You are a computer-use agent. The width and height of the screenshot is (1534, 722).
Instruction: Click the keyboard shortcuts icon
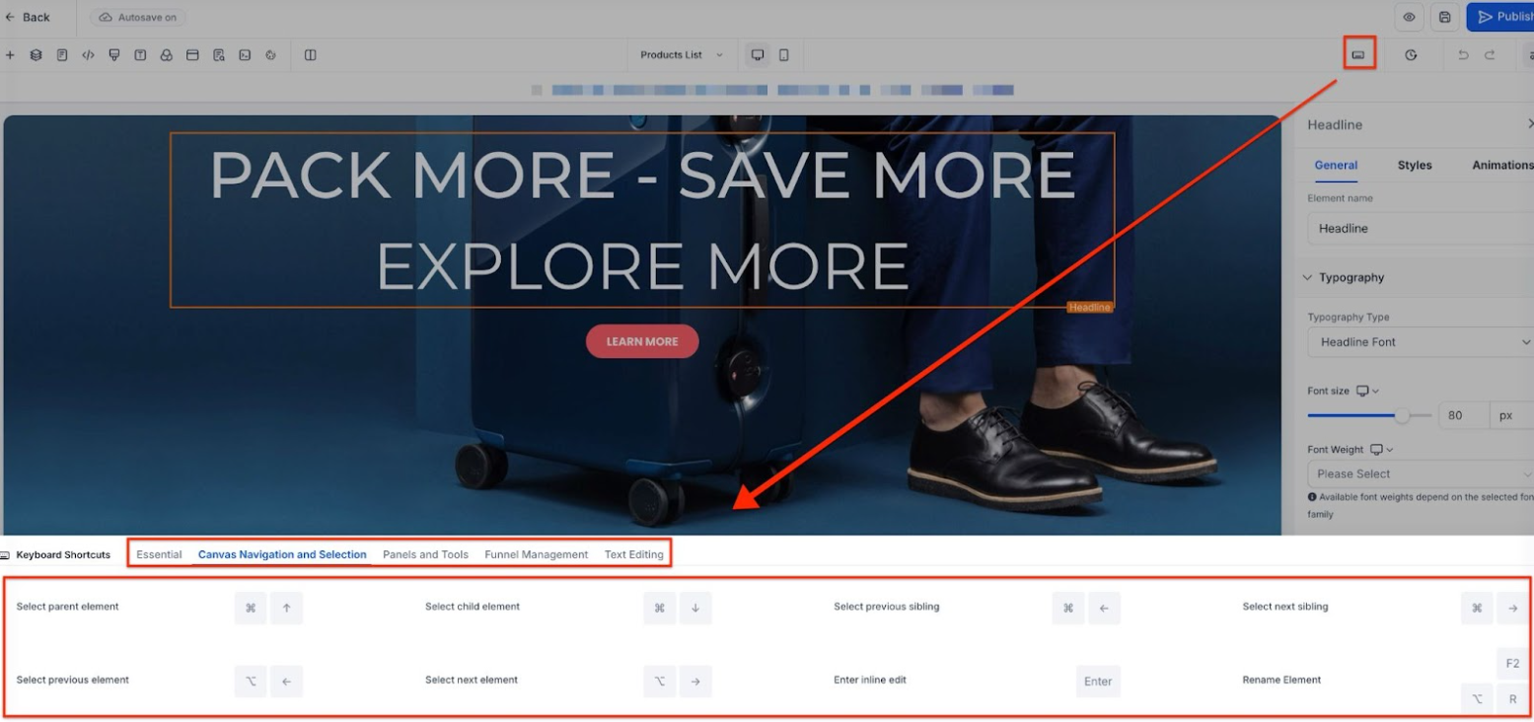[1358, 54]
